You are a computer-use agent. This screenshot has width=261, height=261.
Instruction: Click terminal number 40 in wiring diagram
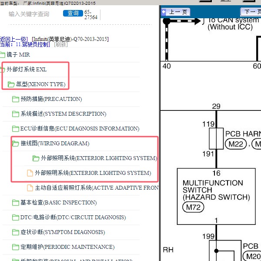coord(167,66)
